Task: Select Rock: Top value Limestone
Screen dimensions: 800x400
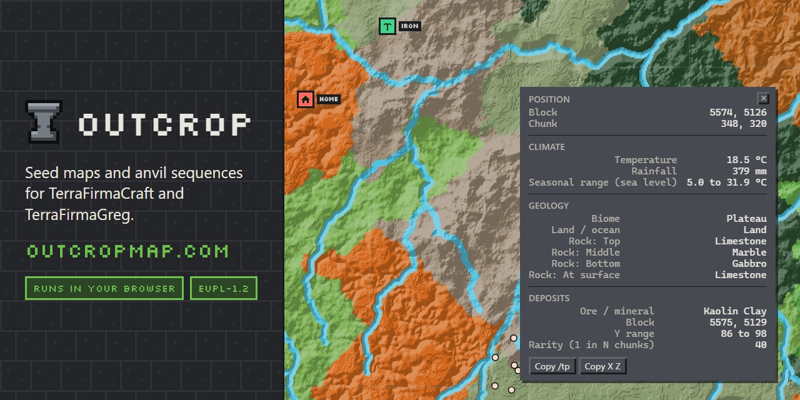Action: click(741, 241)
